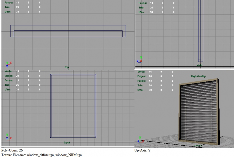The height and width of the screenshot is (157, 234).
Task: Select the window wireframe in top viewport
Action: coord(68,31)
